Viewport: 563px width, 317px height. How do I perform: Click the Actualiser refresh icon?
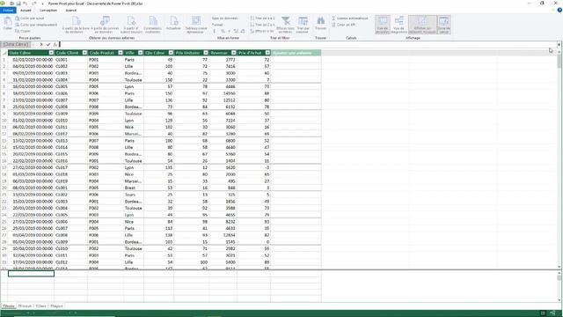(x=174, y=24)
